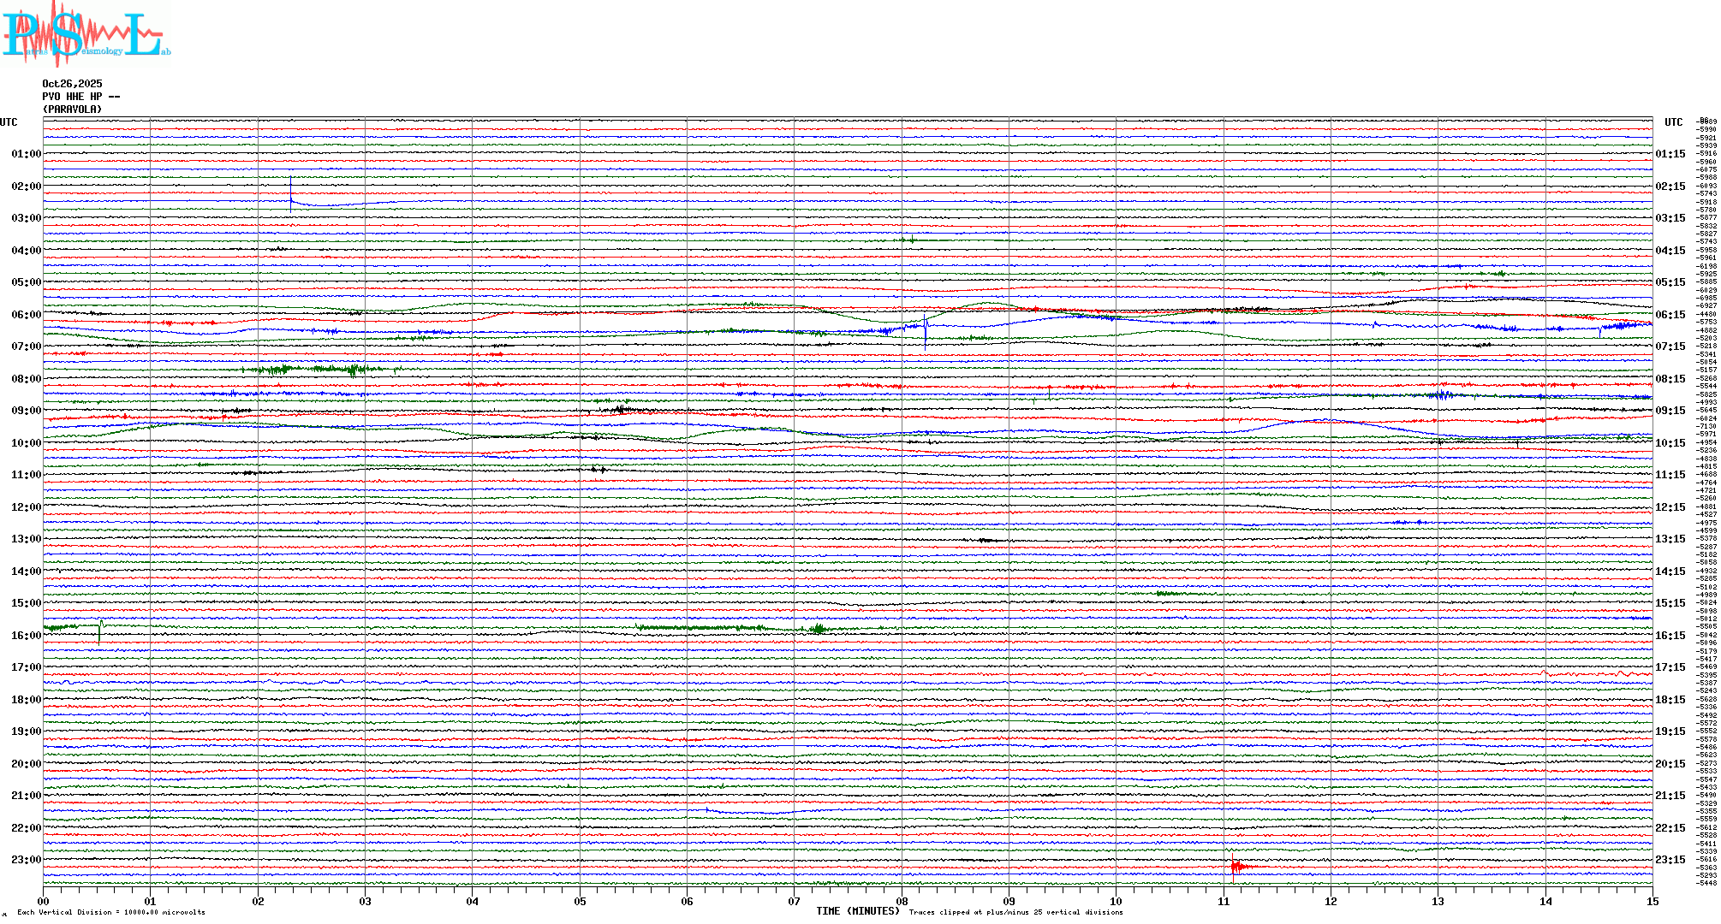Click minute 07 tick label on bottom axis

pos(794,901)
